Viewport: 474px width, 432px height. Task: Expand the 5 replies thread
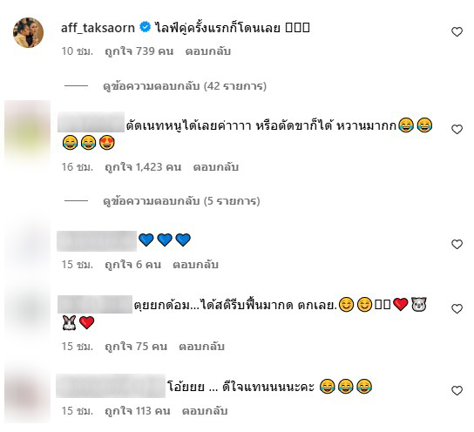coord(181,201)
